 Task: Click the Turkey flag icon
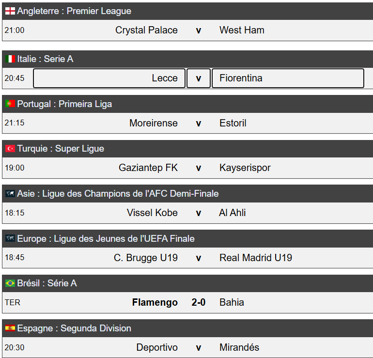coord(10,149)
